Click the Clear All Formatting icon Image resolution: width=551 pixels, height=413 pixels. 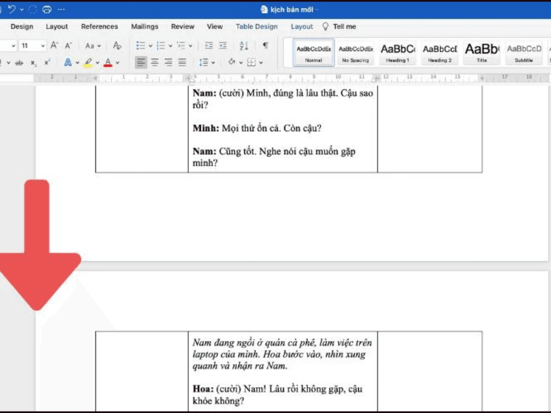point(117,46)
